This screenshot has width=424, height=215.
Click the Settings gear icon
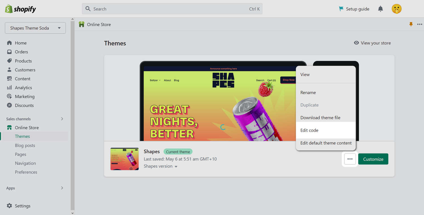point(9,206)
